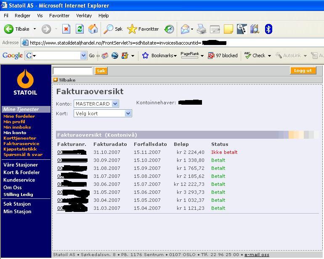Click the Edit page toolbar icon
This screenshot has height=259, width=324.
coord(215,29)
